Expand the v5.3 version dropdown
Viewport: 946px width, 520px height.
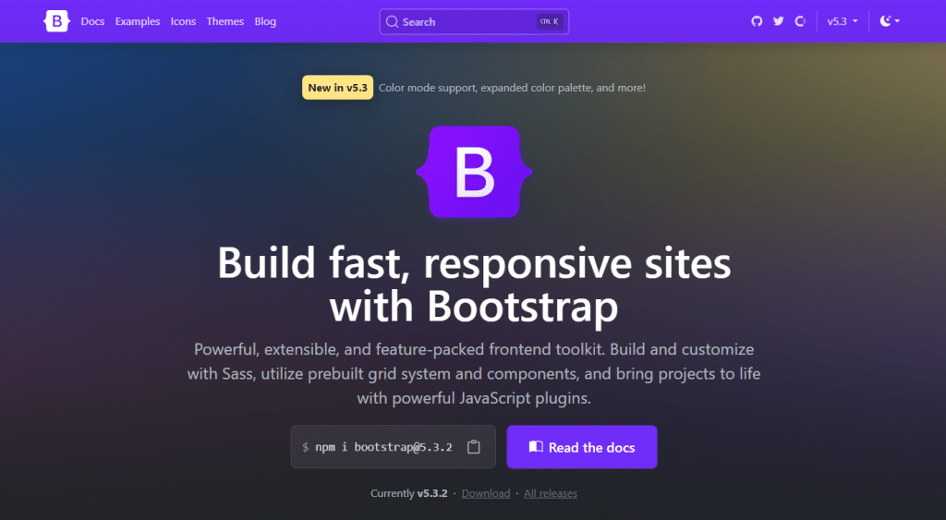point(843,21)
